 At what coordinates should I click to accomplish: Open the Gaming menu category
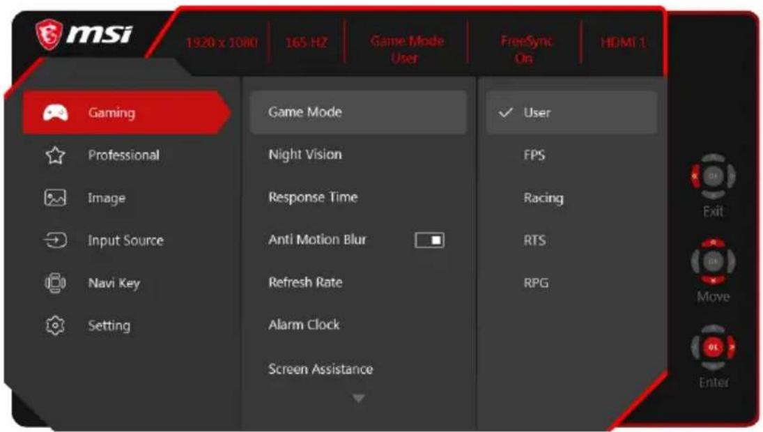coord(127,112)
